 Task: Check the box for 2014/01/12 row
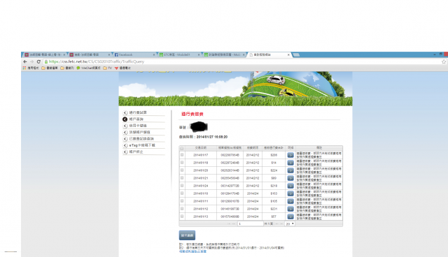click(x=182, y=209)
